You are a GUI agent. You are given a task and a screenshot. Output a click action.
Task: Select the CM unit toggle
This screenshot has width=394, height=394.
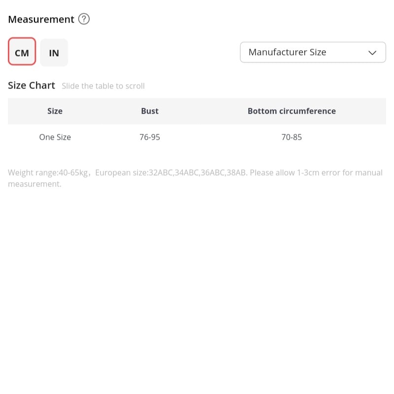pyautogui.click(x=22, y=52)
